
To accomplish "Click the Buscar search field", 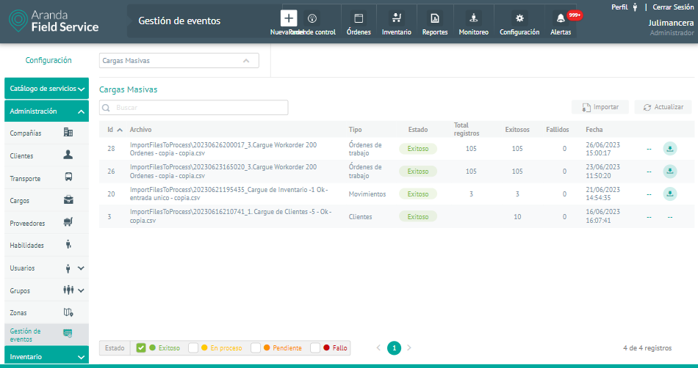I will [x=194, y=108].
